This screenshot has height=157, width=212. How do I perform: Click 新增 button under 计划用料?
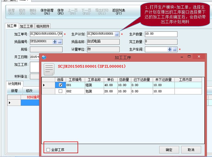(x=14, y=91)
